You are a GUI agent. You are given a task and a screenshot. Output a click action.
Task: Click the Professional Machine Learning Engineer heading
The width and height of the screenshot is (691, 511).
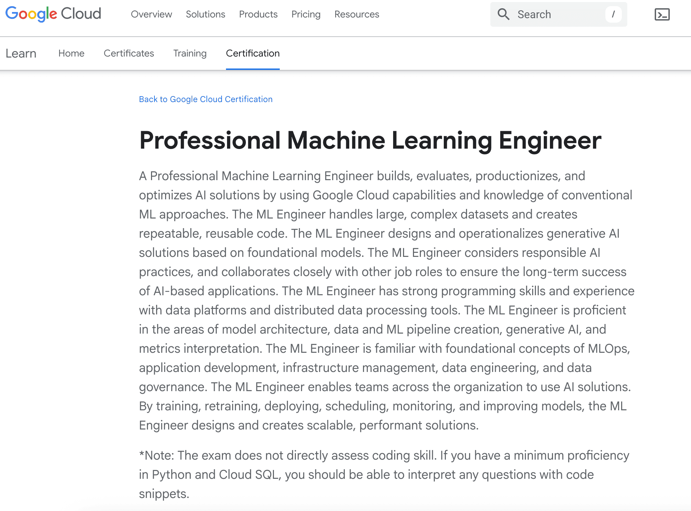coord(370,140)
